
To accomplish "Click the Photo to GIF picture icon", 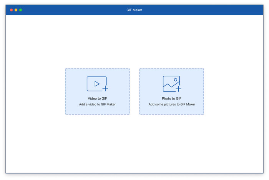I will (x=171, y=84).
